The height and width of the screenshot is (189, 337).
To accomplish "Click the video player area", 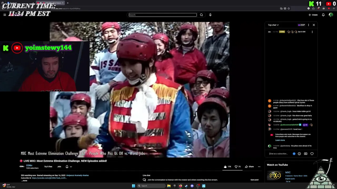I will 140,90.
